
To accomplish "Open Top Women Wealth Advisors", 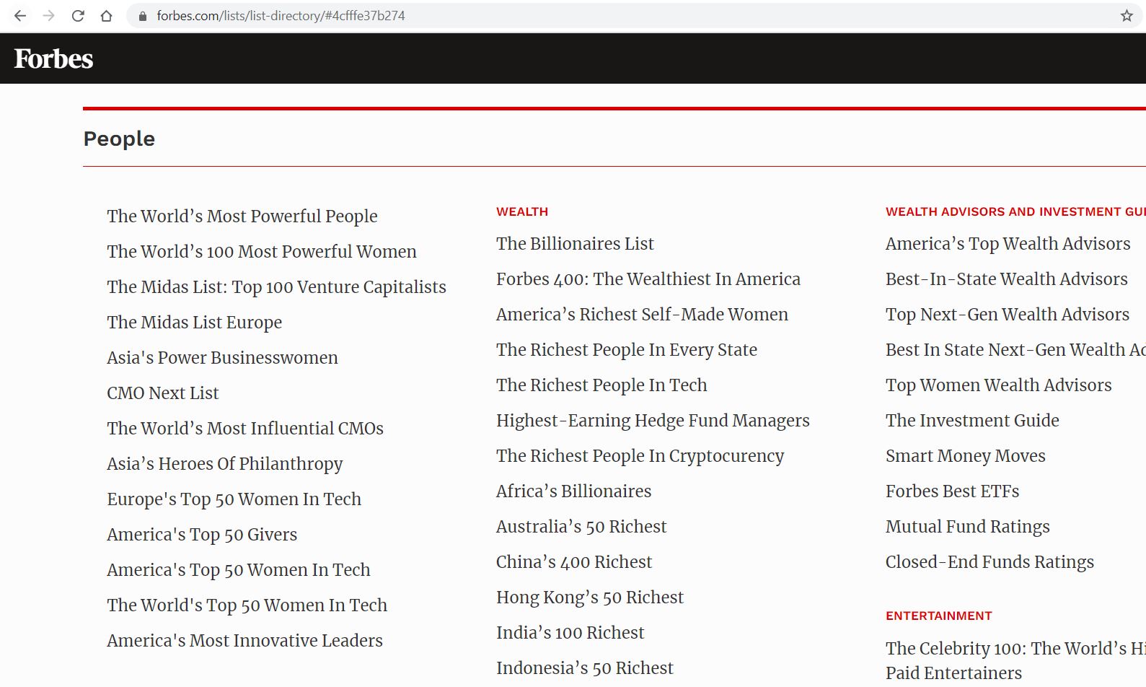I will pyautogui.click(x=999, y=385).
